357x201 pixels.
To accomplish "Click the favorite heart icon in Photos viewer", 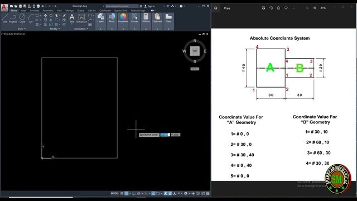I will [x=286, y=8].
